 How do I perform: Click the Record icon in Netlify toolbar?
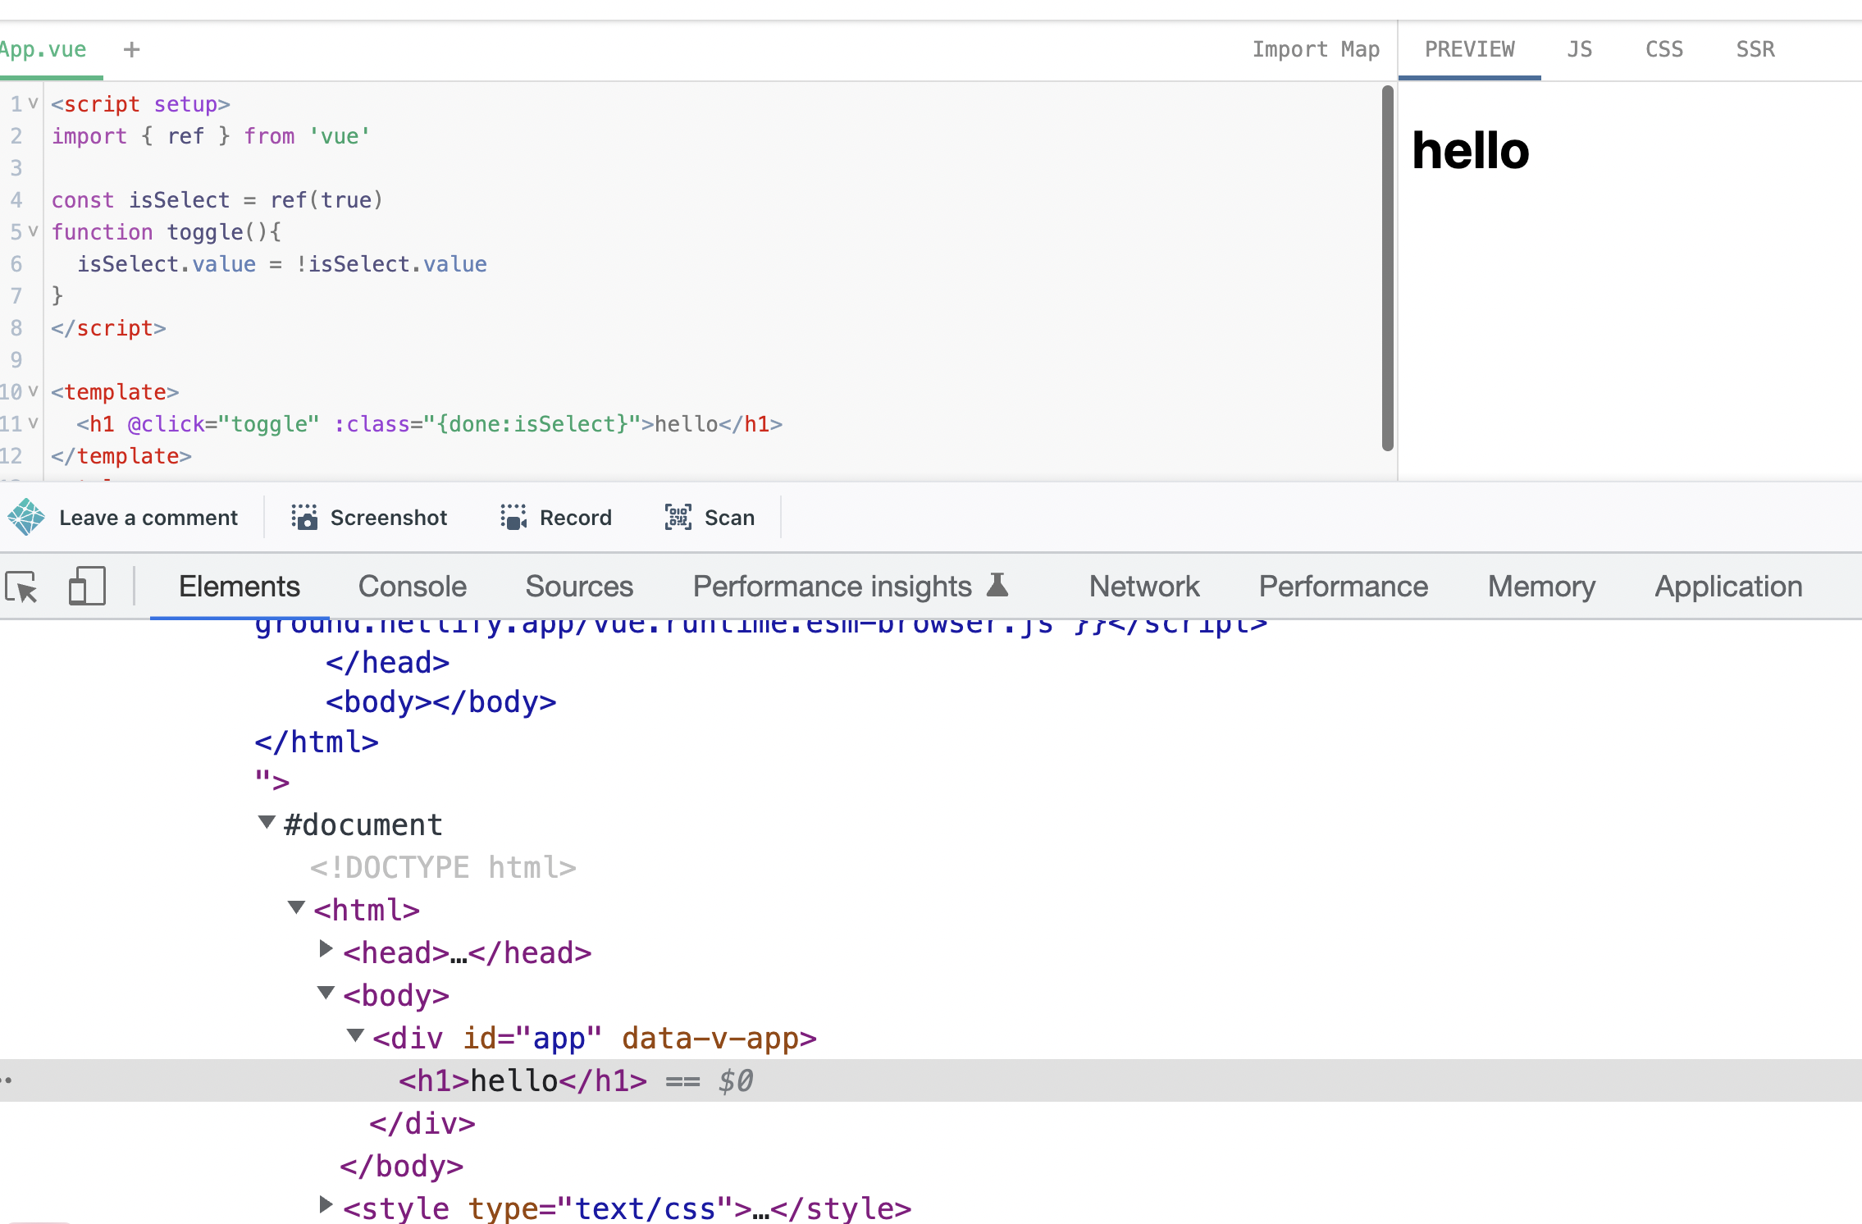tap(513, 517)
